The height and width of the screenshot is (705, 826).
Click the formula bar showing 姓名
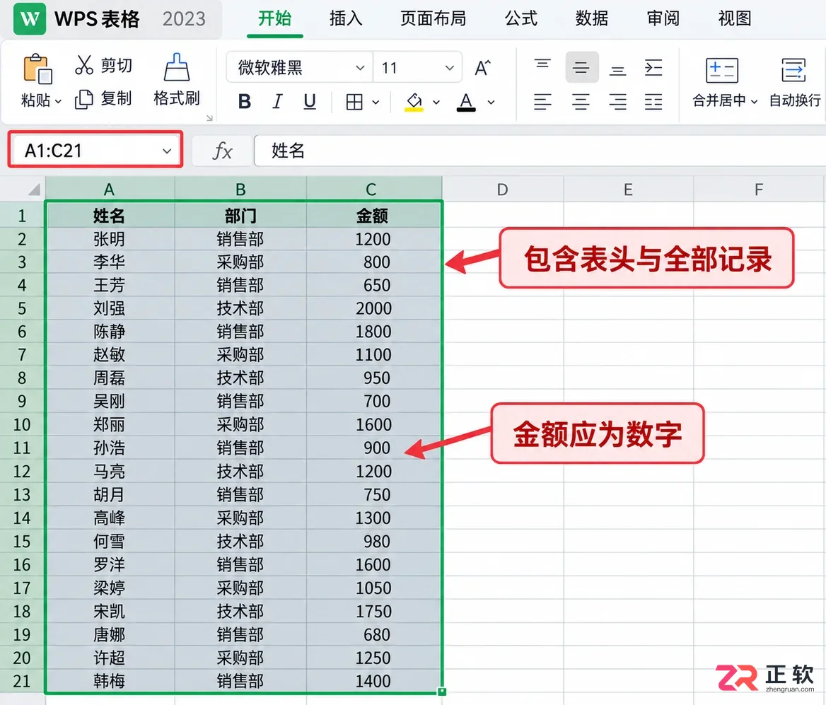tap(540, 151)
